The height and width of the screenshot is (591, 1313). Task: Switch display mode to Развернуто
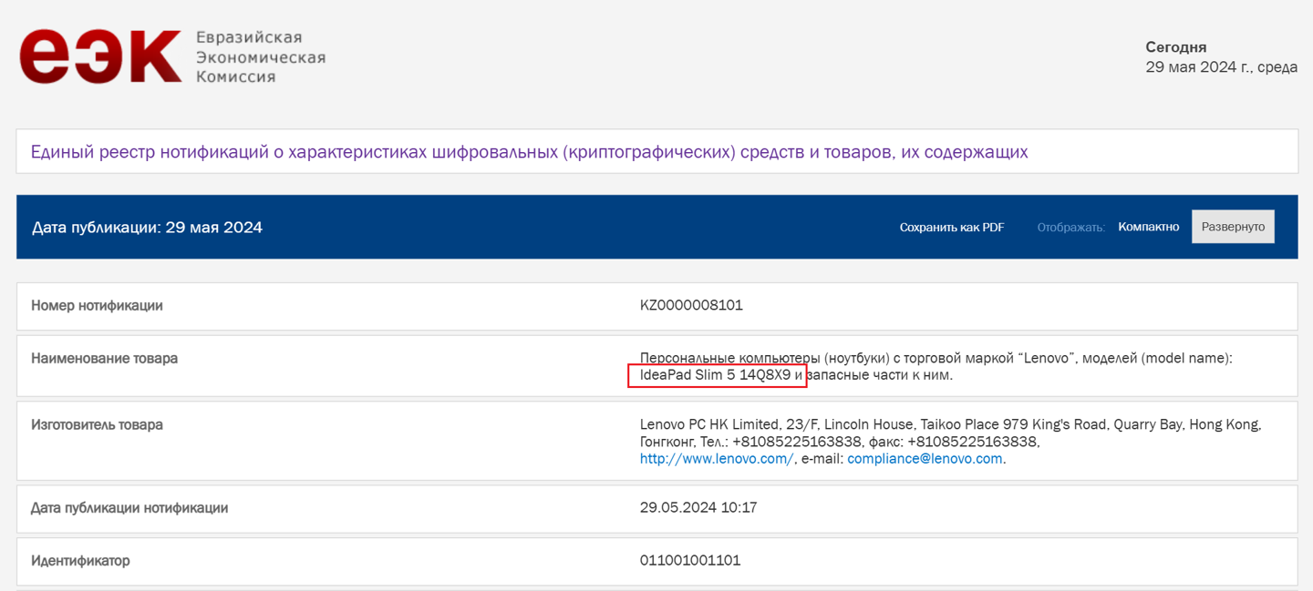coord(1233,227)
